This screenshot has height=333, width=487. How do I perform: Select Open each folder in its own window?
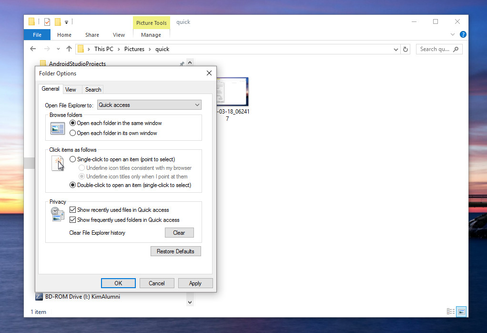[113, 133]
